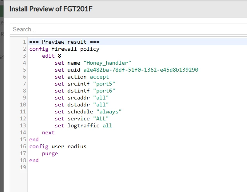Image resolution: width=247 pixels, height=192 pixels.
Task: Click the set logtraffic all line
Action: (x=83, y=125)
